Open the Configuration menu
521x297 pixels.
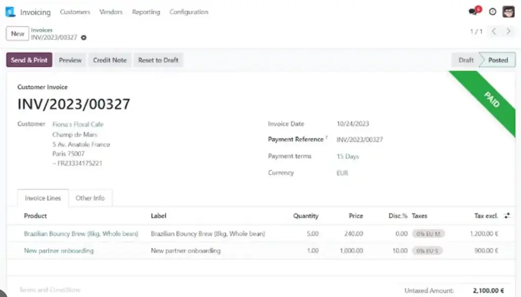pos(189,12)
